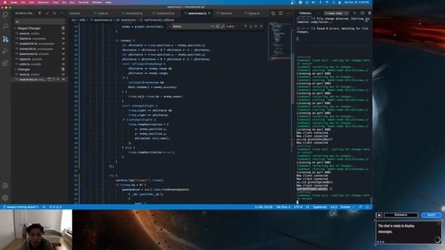This screenshot has height=250, width=445.
Task: Open the terminal selector dropdown 'node, node'
Action: (337, 13)
